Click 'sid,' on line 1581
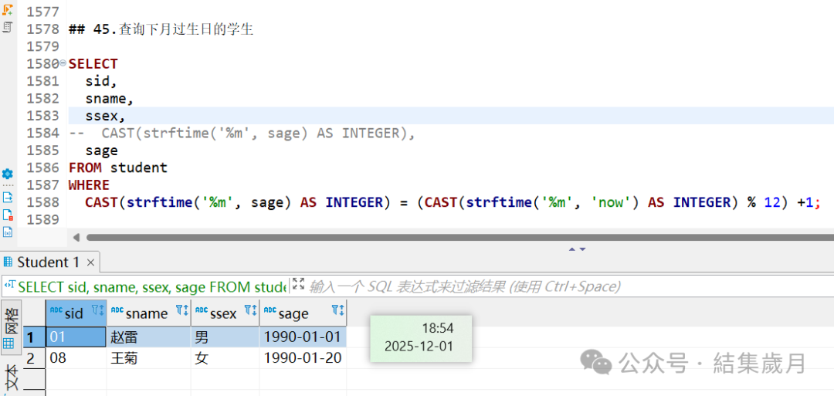Image resolution: width=834 pixels, height=396 pixels. pyautogui.click(x=101, y=81)
